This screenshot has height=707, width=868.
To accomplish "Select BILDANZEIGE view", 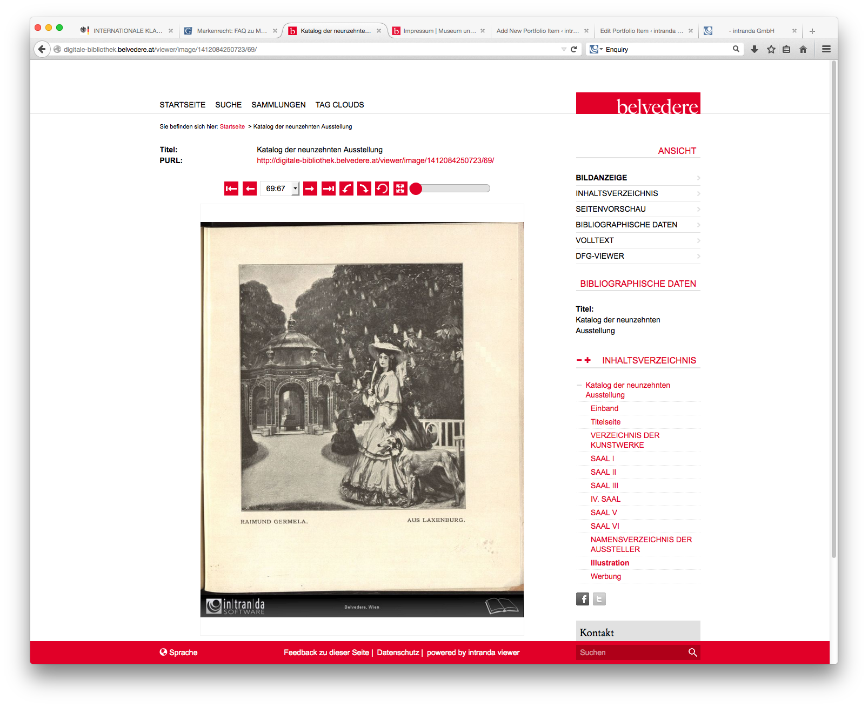I will 638,178.
